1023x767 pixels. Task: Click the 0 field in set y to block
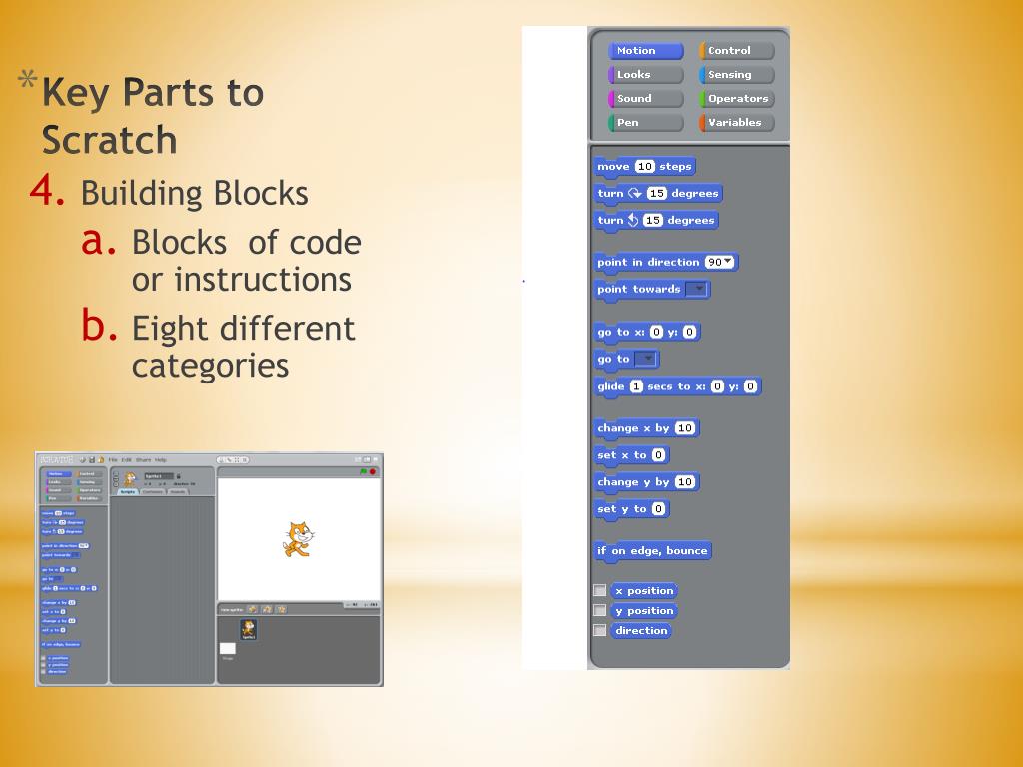pos(658,508)
